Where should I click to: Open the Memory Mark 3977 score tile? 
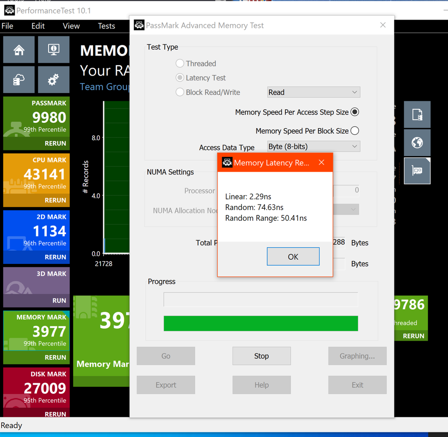[x=36, y=331]
